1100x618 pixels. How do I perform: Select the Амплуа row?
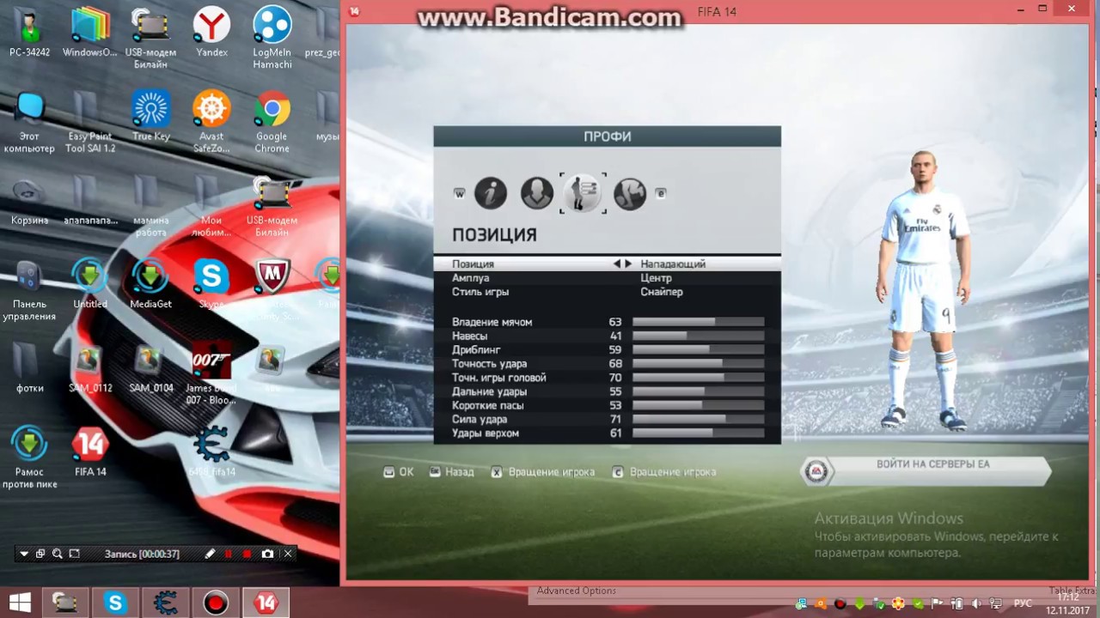point(608,278)
